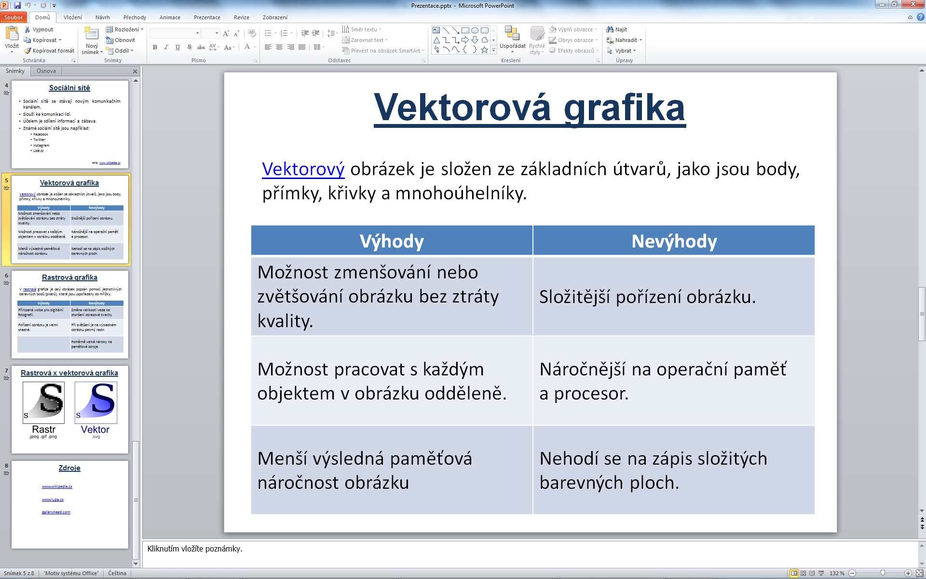
Task: Switch to Zobrazení ribbon tab
Action: pos(275,17)
